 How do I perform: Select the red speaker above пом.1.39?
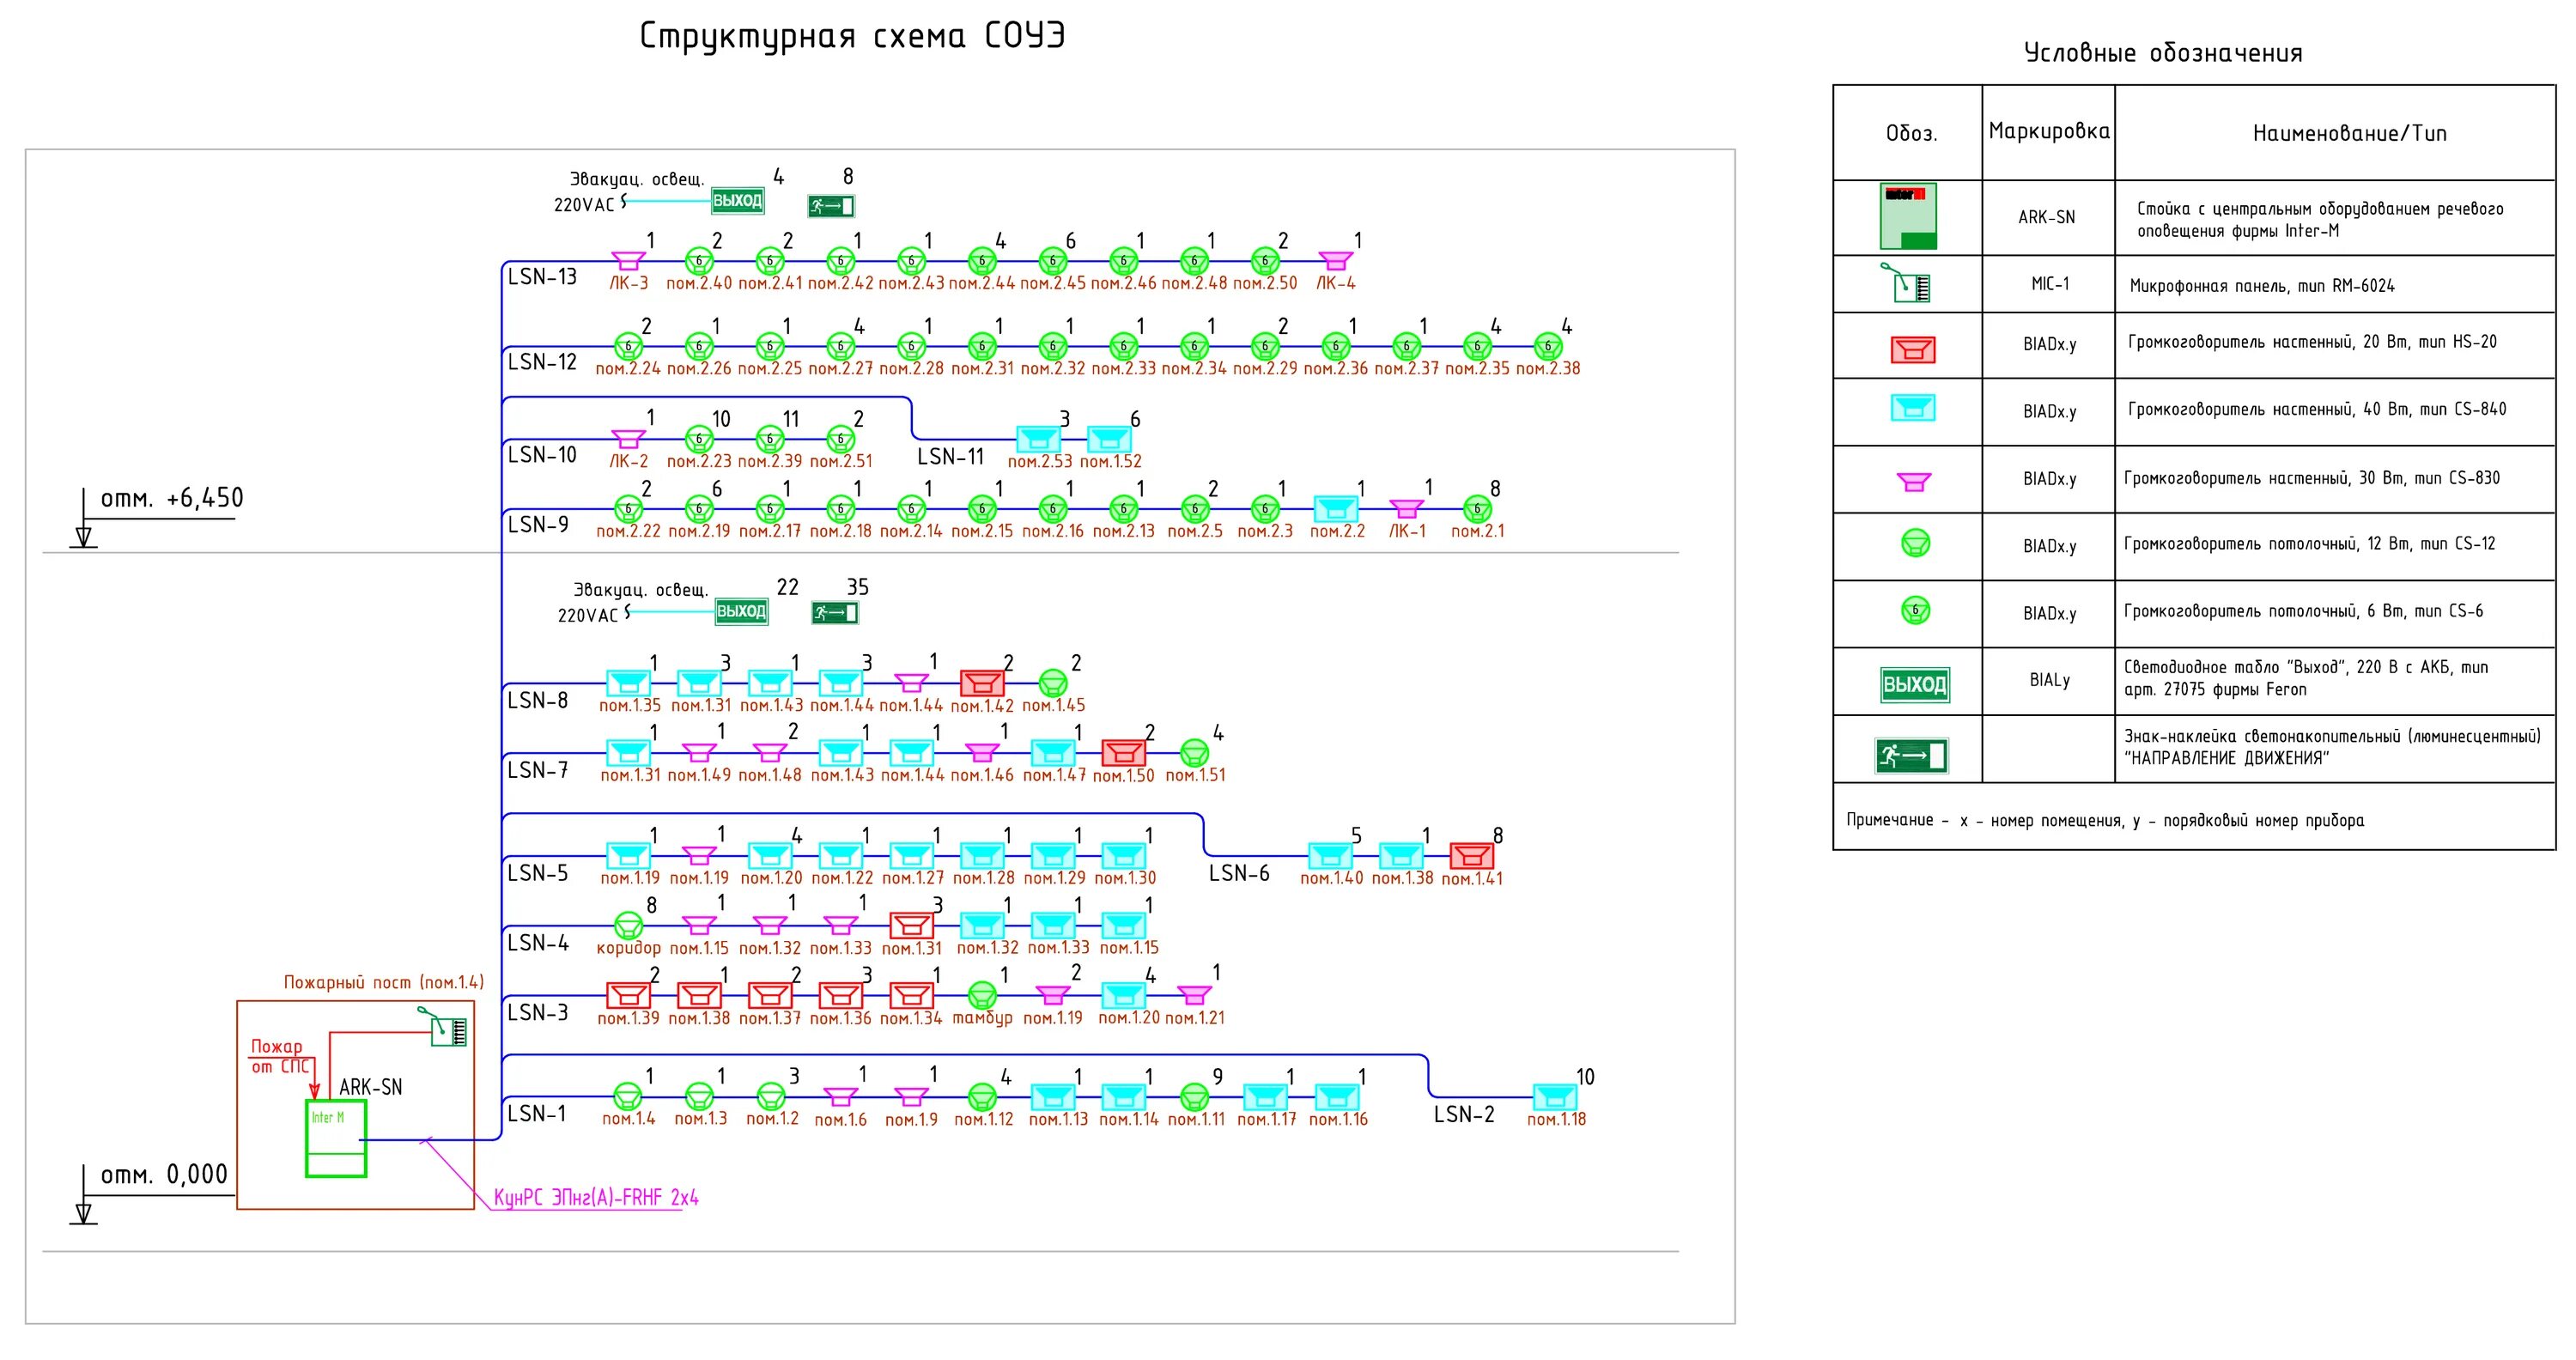(x=628, y=995)
